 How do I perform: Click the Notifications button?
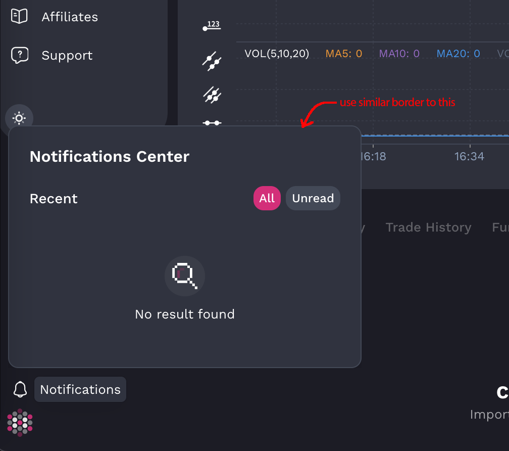click(80, 389)
